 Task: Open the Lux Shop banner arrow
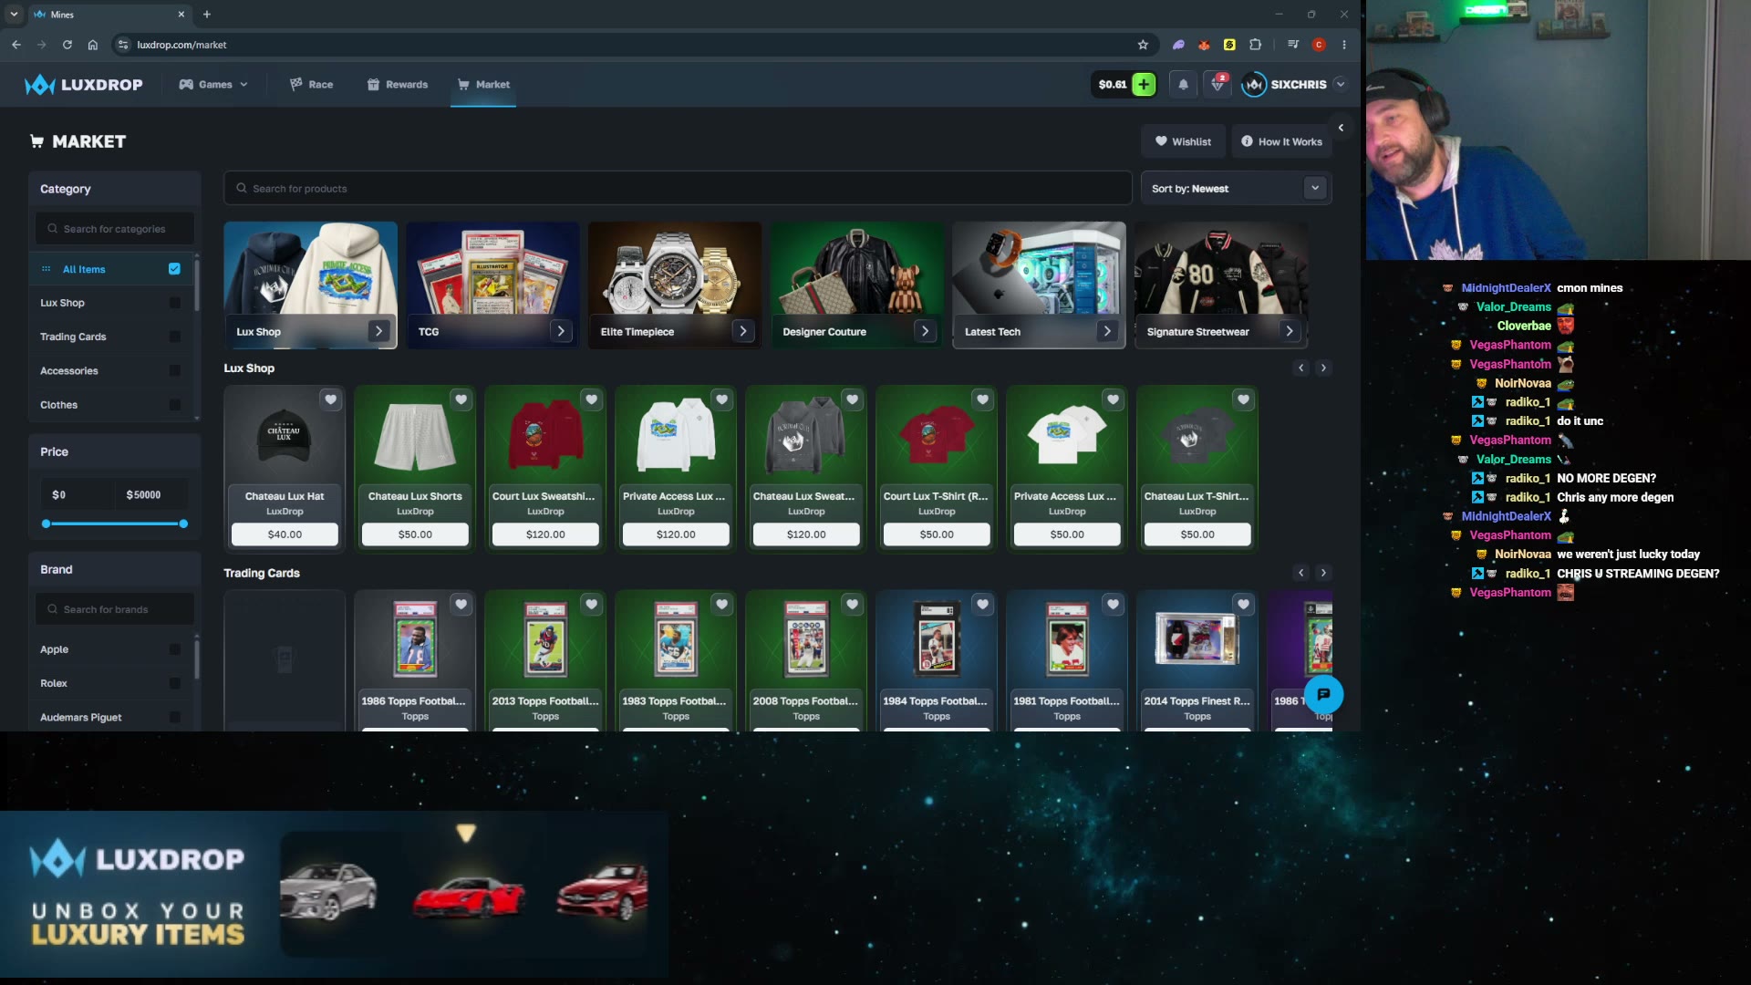(378, 331)
